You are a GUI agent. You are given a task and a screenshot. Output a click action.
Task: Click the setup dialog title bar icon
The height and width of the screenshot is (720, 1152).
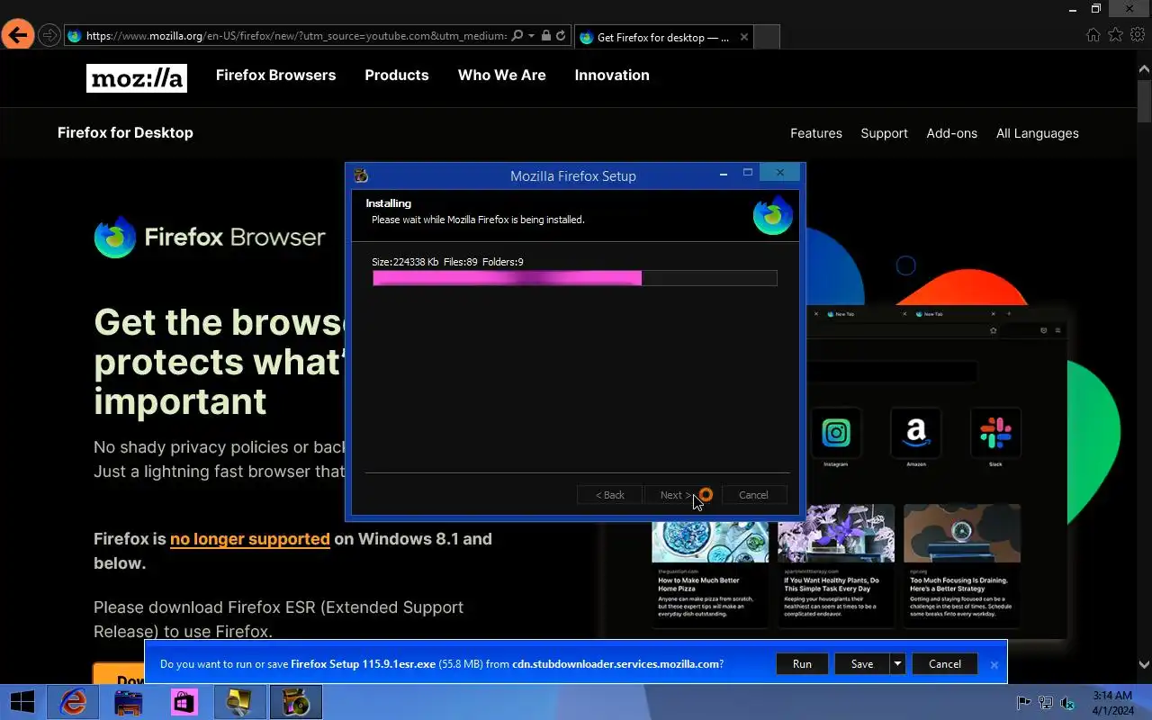(361, 175)
